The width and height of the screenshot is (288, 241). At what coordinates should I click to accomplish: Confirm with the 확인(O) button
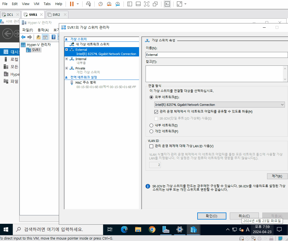[x=212, y=216]
